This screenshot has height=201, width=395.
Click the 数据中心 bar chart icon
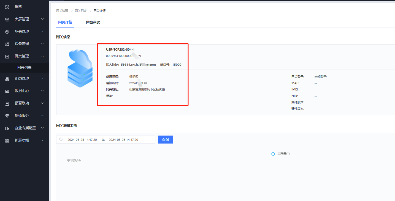point(7,91)
